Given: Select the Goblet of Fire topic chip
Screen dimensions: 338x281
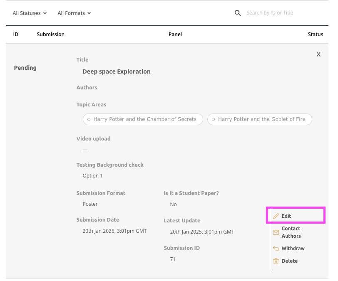Looking at the screenshot, I should pos(259,119).
